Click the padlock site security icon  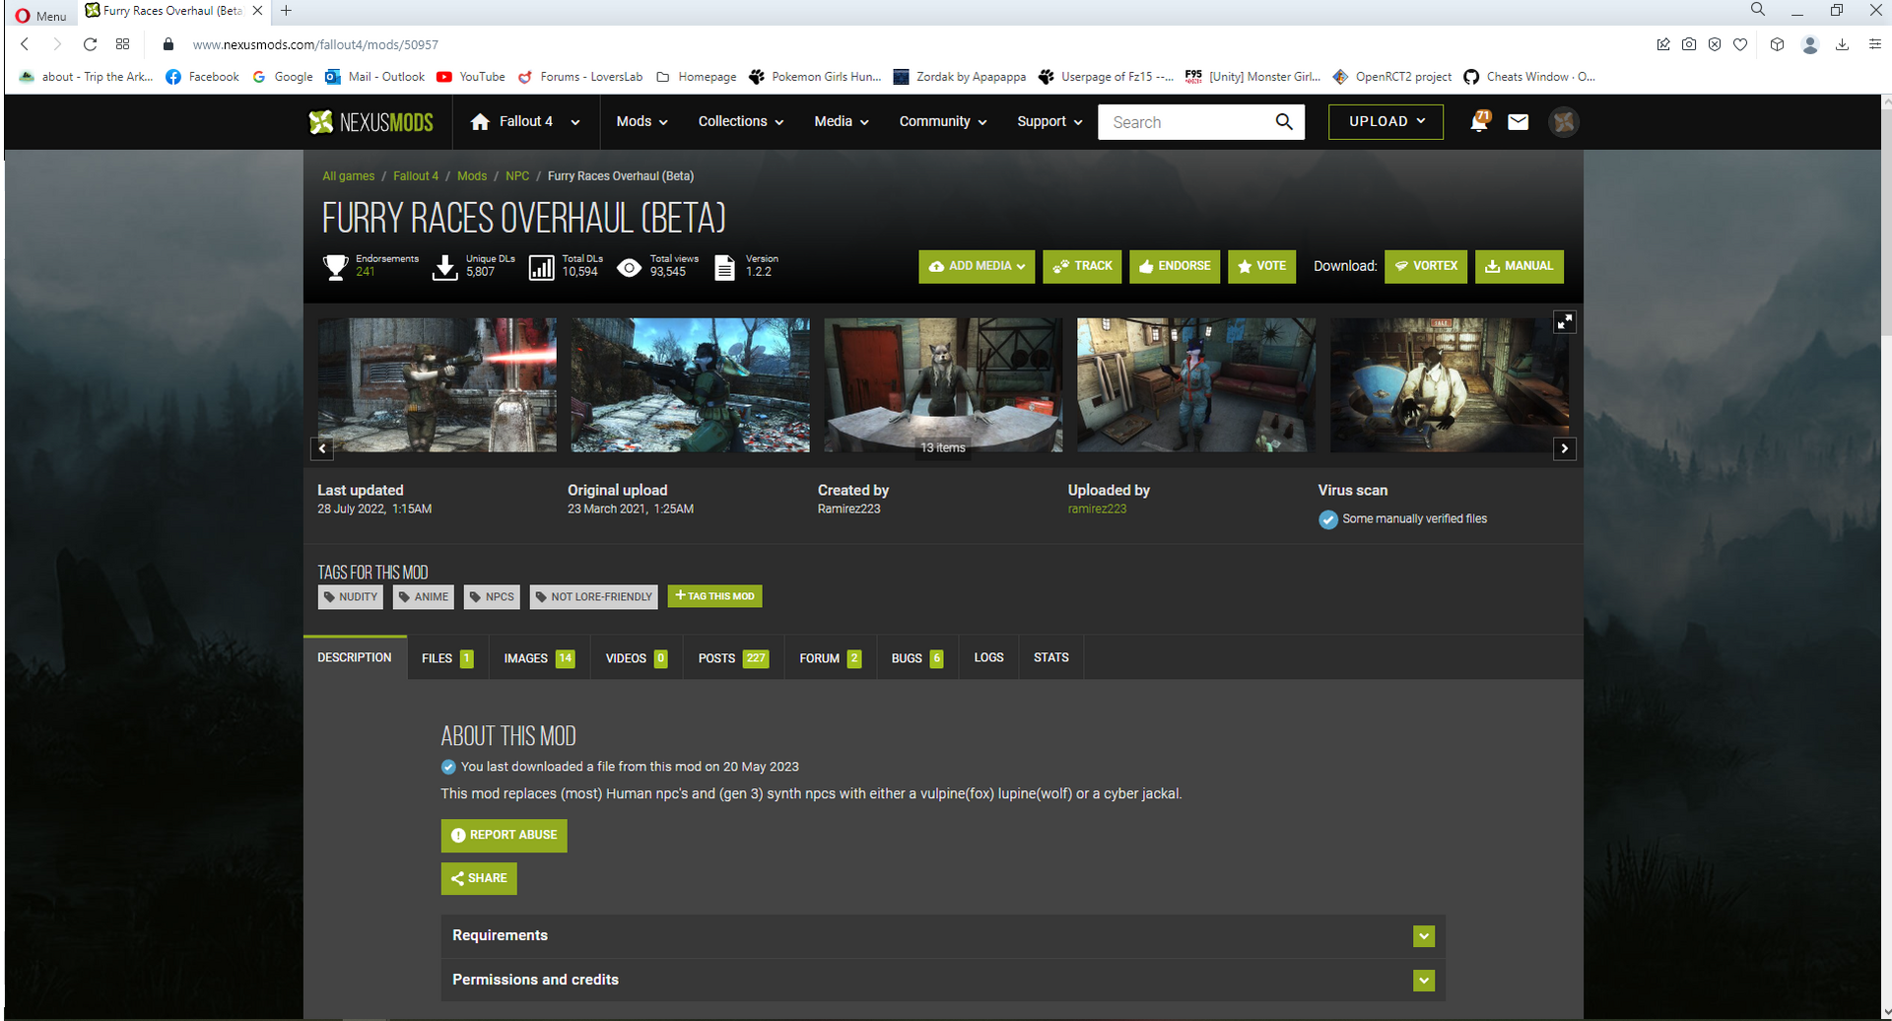coord(169,44)
